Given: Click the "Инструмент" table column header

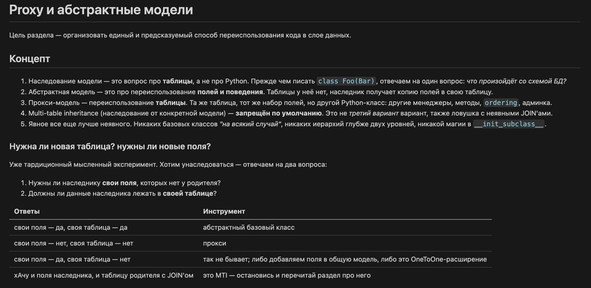Looking at the screenshot, I should tap(224, 211).
